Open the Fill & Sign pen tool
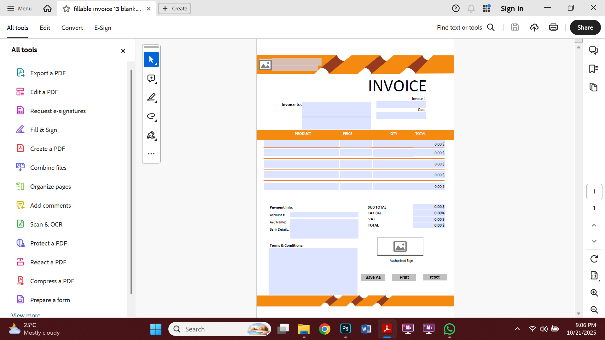This screenshot has height=340, width=605. [x=151, y=135]
